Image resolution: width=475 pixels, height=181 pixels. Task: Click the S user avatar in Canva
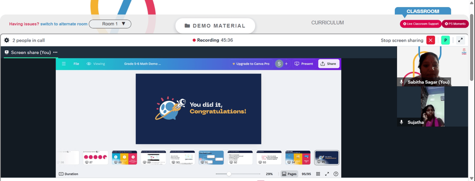point(279,64)
